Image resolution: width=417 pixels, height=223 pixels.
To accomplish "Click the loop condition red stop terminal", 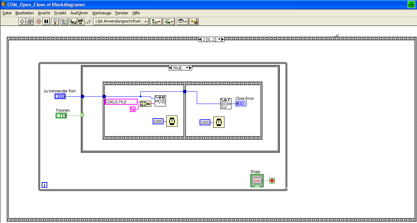I will point(272,181).
